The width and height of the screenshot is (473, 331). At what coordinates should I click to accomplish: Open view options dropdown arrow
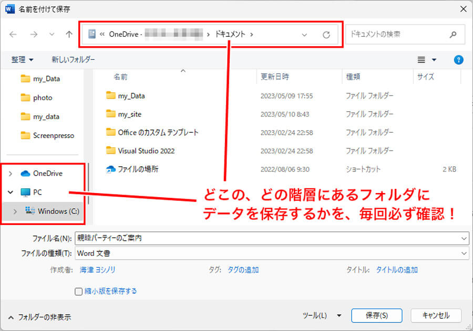tap(434, 60)
